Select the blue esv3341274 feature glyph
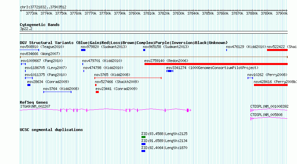The width and height of the screenshot is (297, 164). click(170, 71)
